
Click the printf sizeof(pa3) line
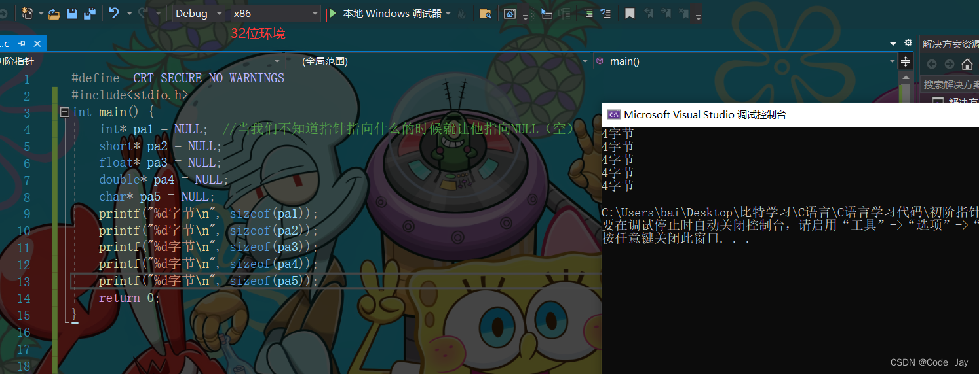pos(208,247)
